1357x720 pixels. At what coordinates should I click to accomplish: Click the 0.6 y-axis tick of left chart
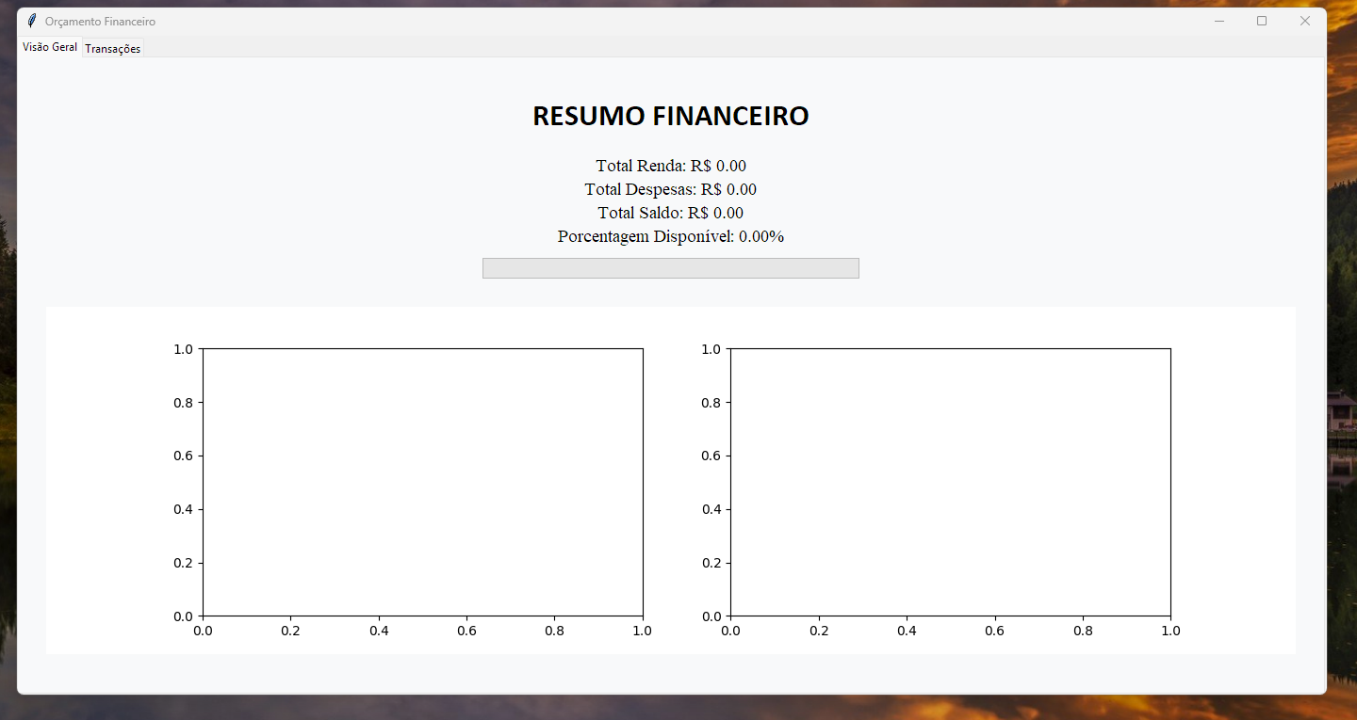point(183,456)
